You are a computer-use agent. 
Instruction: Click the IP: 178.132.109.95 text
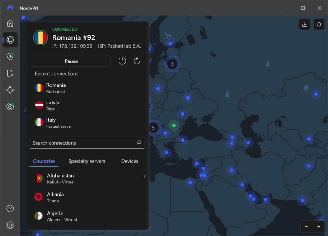click(x=72, y=46)
